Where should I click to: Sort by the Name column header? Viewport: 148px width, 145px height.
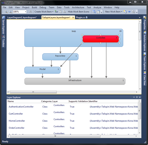coord(24,101)
